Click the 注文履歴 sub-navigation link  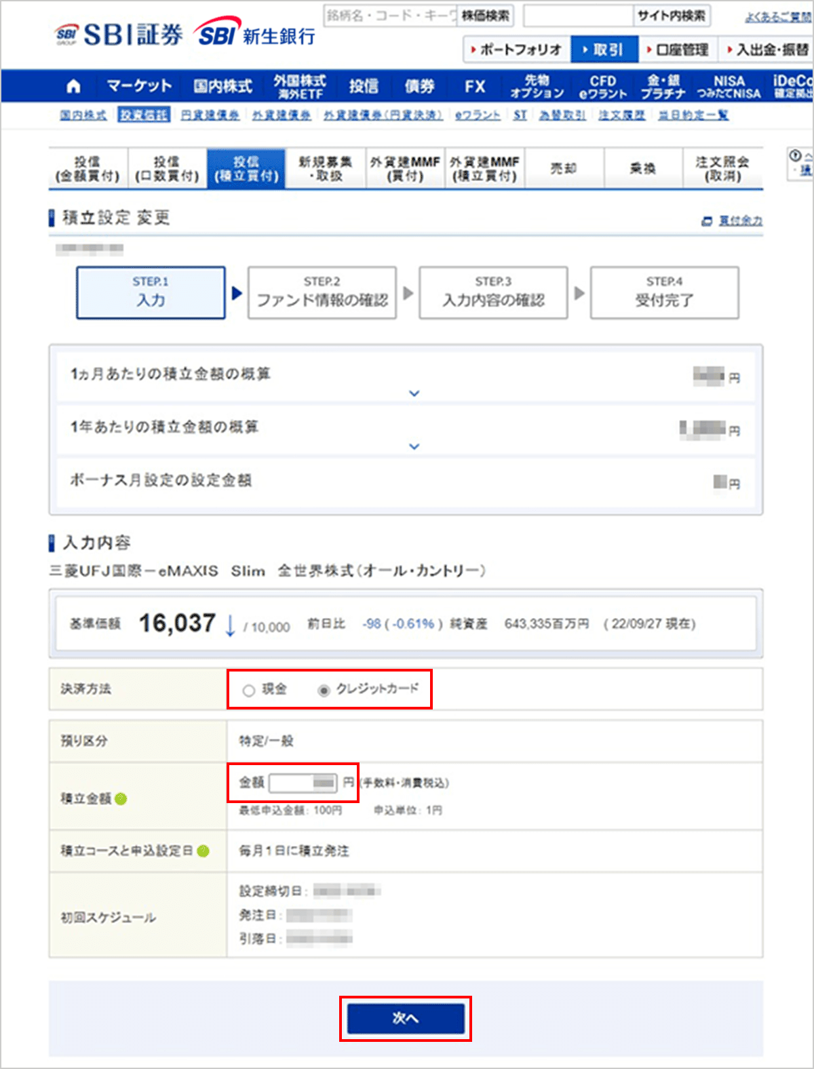(621, 115)
